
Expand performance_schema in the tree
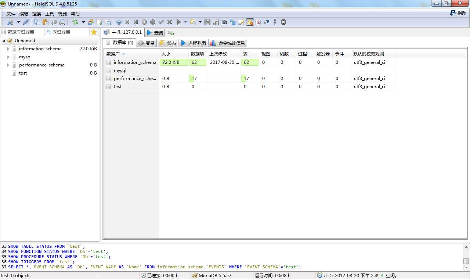click(x=8, y=65)
